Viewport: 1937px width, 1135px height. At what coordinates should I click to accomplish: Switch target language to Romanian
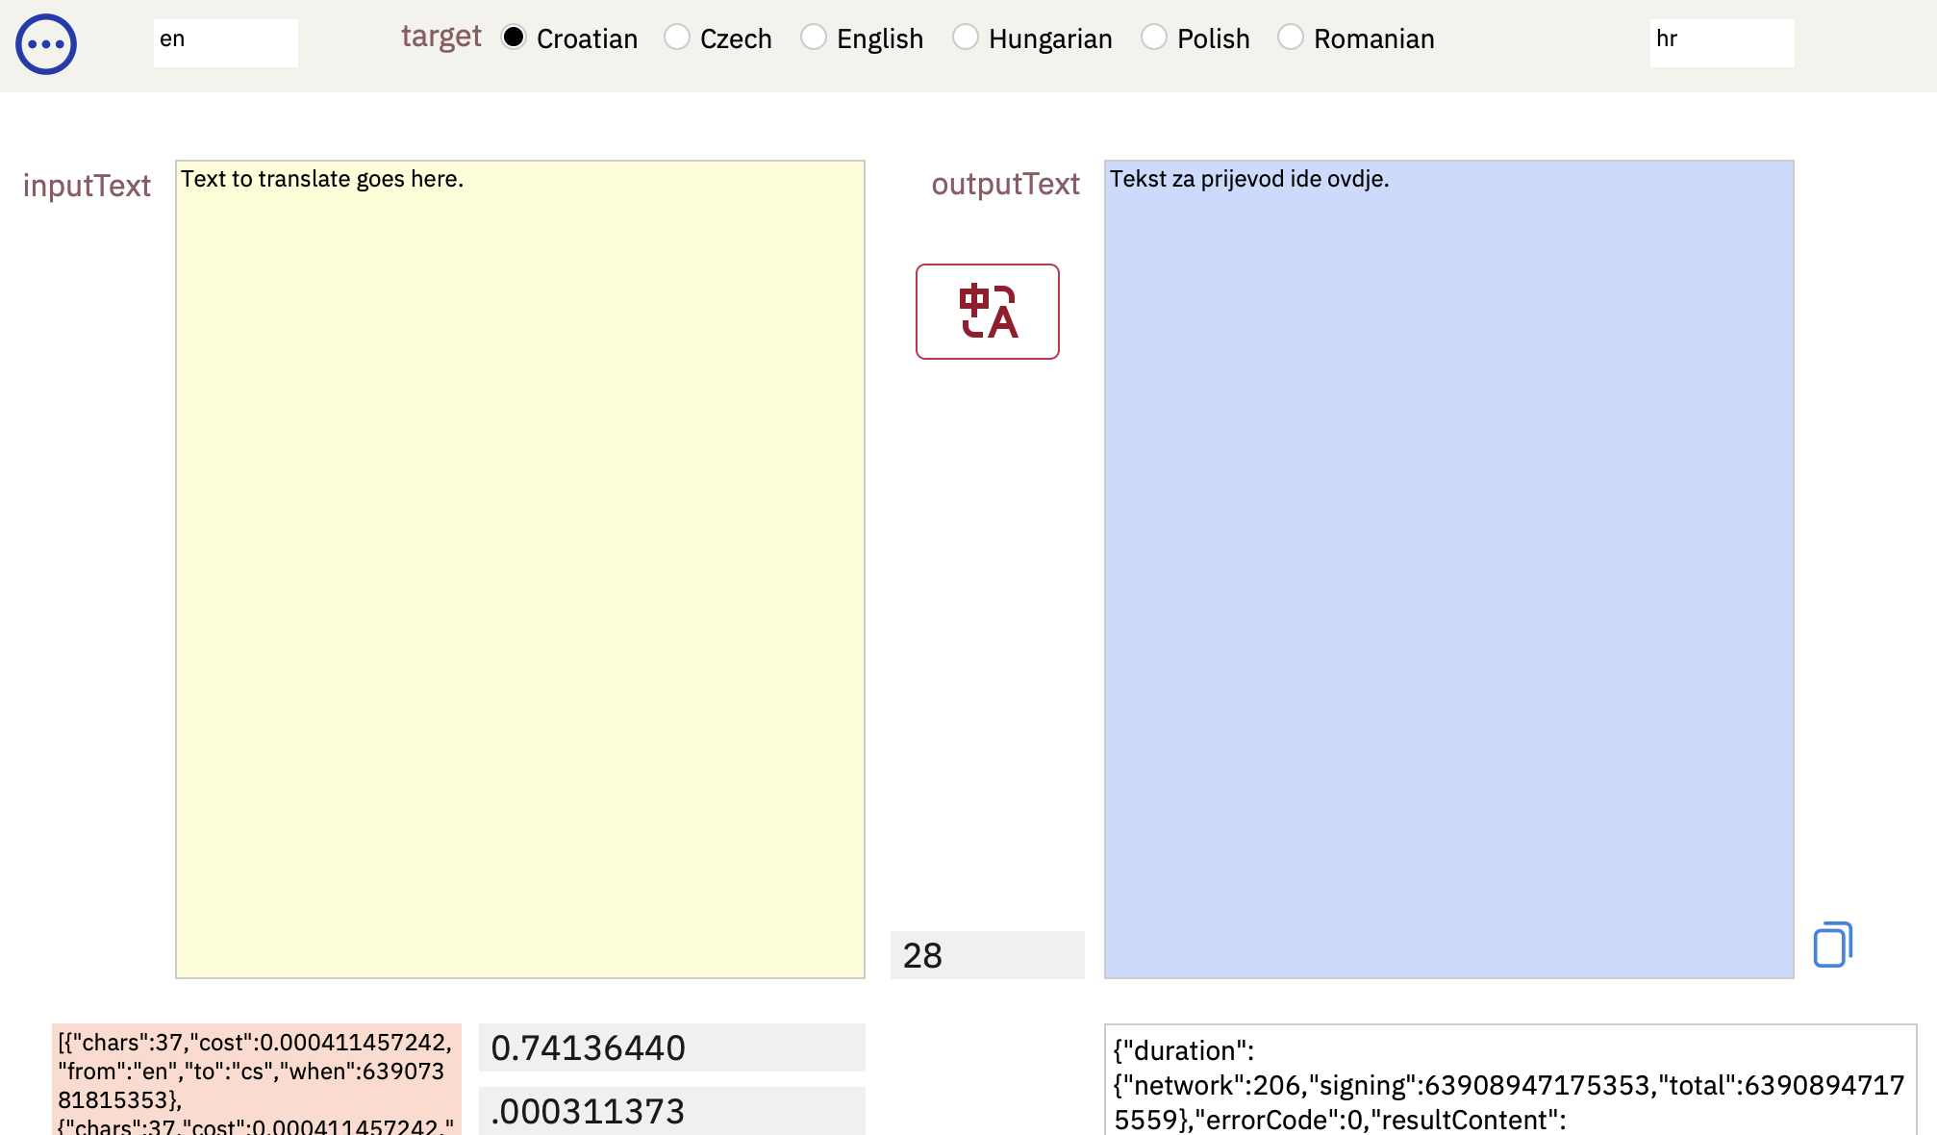click(x=1291, y=38)
